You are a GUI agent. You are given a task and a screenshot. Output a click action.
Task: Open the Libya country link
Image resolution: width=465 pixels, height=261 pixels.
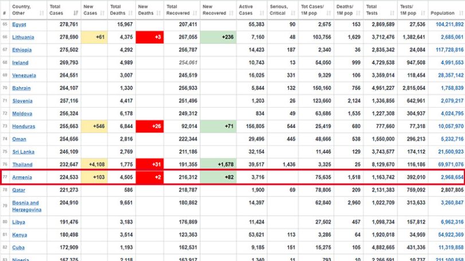pos(18,222)
